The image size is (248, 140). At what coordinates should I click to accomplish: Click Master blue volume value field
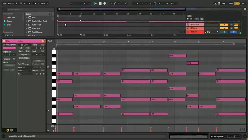click(234, 32)
